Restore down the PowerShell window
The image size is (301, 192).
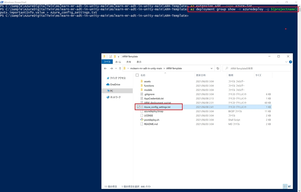tap(287, 2)
